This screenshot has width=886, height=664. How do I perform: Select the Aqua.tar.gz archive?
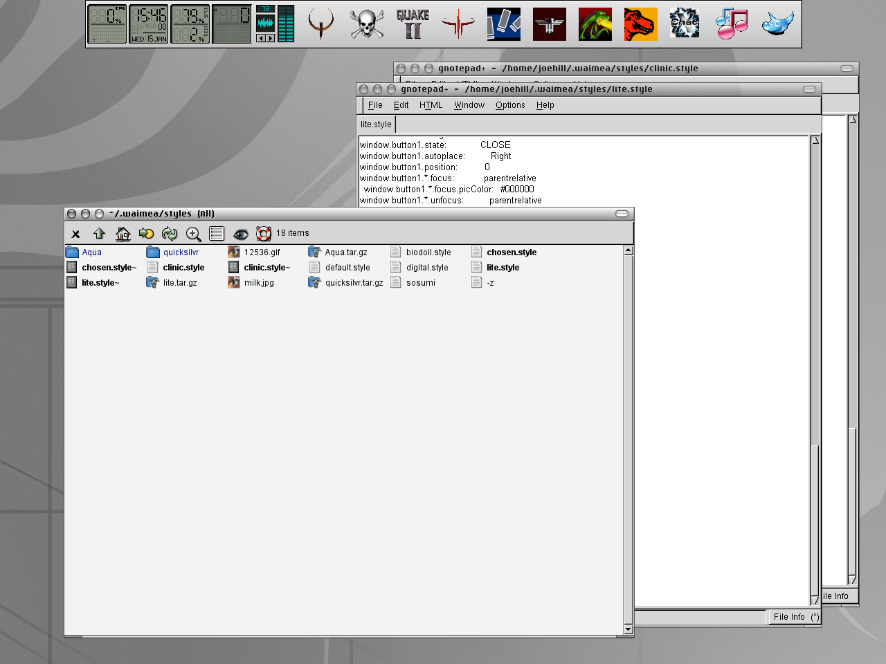(338, 252)
